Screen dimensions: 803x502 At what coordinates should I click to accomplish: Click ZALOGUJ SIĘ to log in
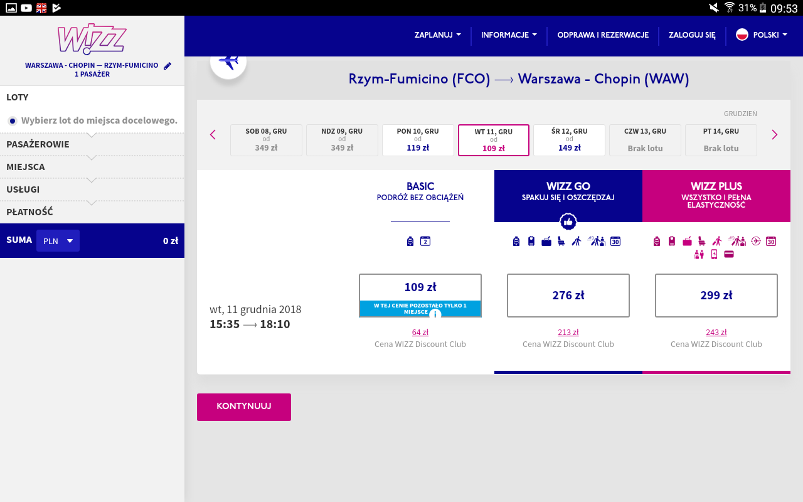click(692, 35)
